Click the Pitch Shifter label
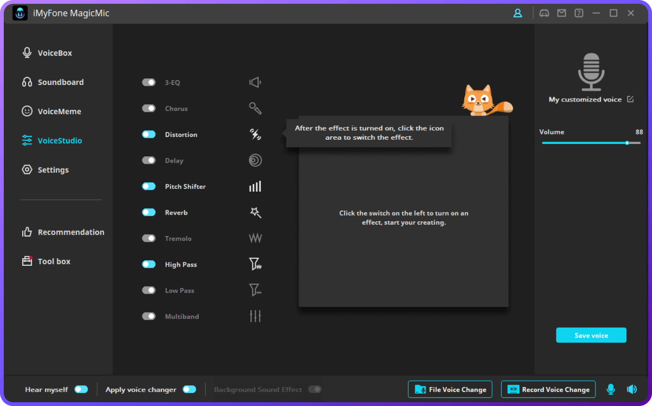 (x=185, y=186)
